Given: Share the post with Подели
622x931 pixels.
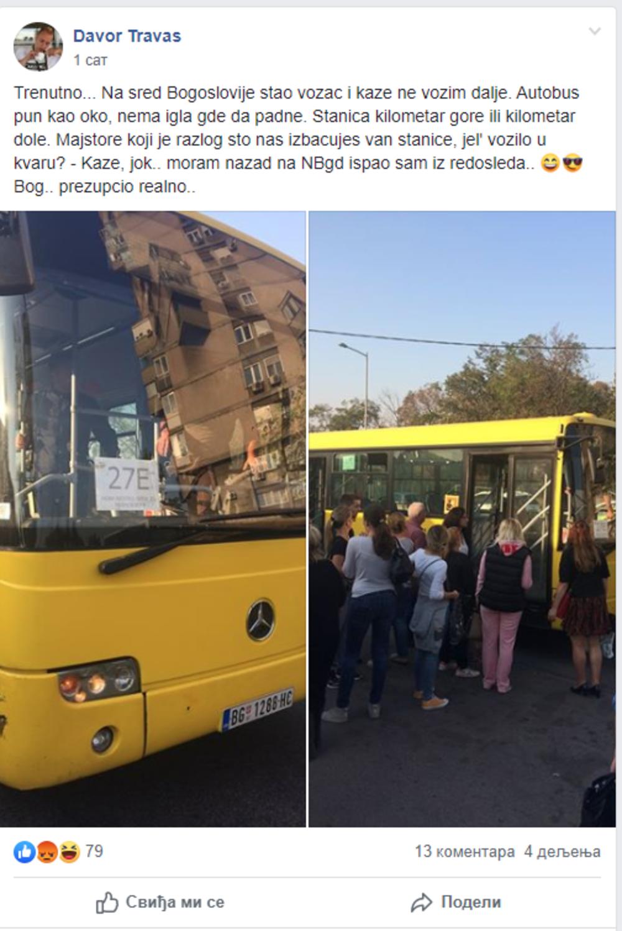Looking at the screenshot, I should [x=456, y=902].
